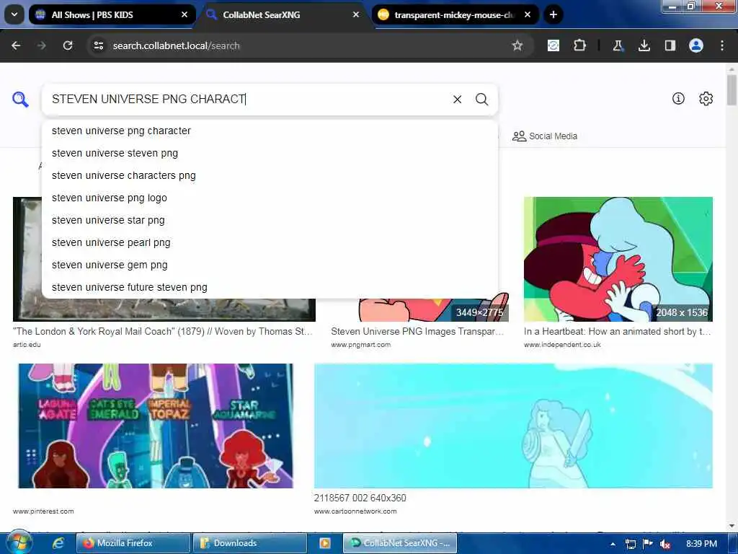Open Chrome Labs flask icon
Screen dimensions: 738x554
pyautogui.click(x=618, y=45)
